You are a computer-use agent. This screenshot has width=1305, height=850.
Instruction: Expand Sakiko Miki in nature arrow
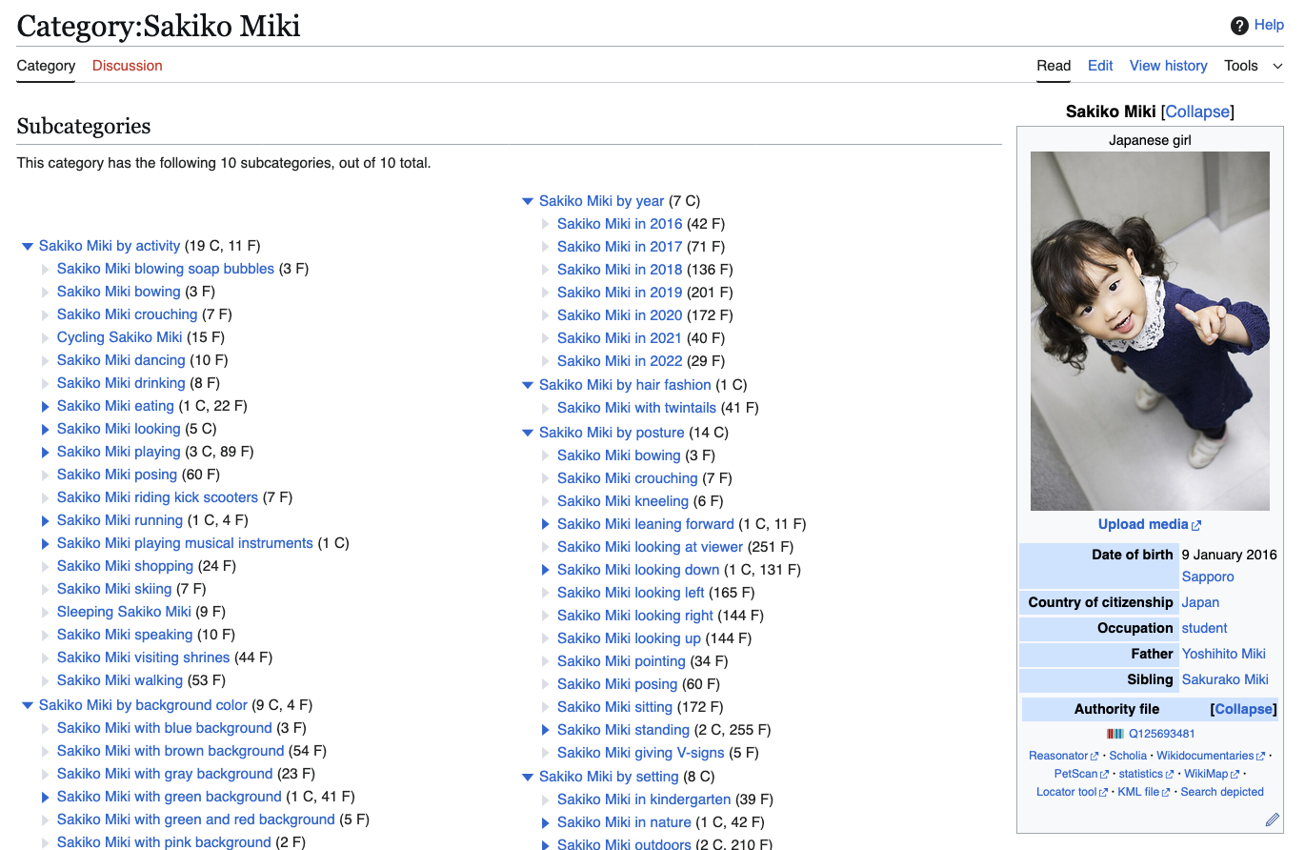pos(546,822)
